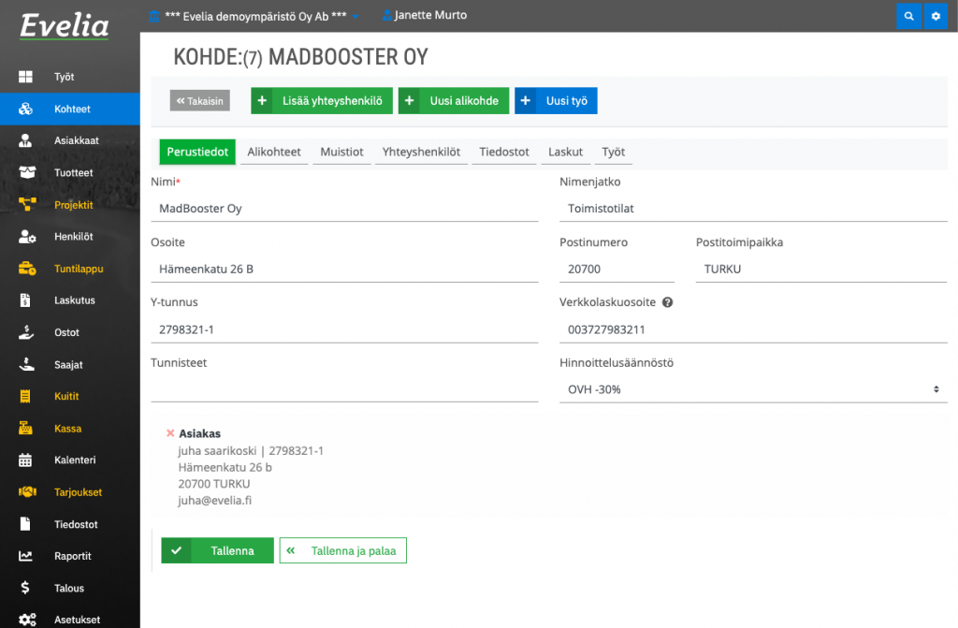Open the Hinnoittelusäännöstö dropdown
This screenshot has width=958, height=628.
coord(753,389)
